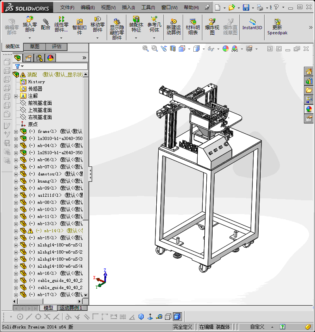Viewport: 315px width, 332px height.
Task: Open the 文件(F) menu
Action: (67, 7)
